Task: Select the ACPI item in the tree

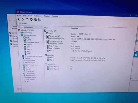Action: coord(29,54)
